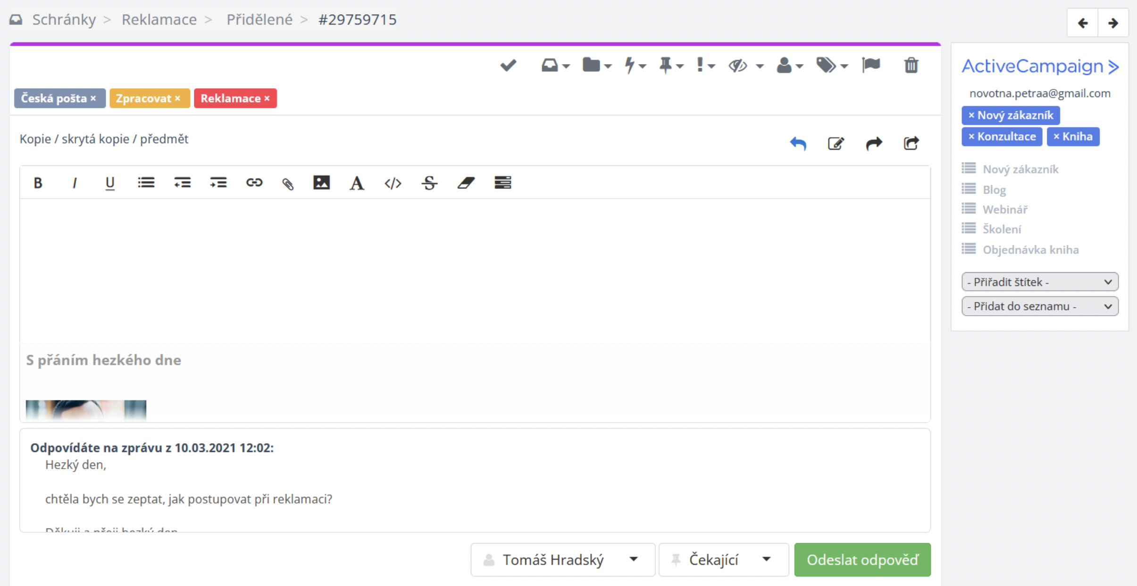Click the flag icon in toolbar

(871, 65)
